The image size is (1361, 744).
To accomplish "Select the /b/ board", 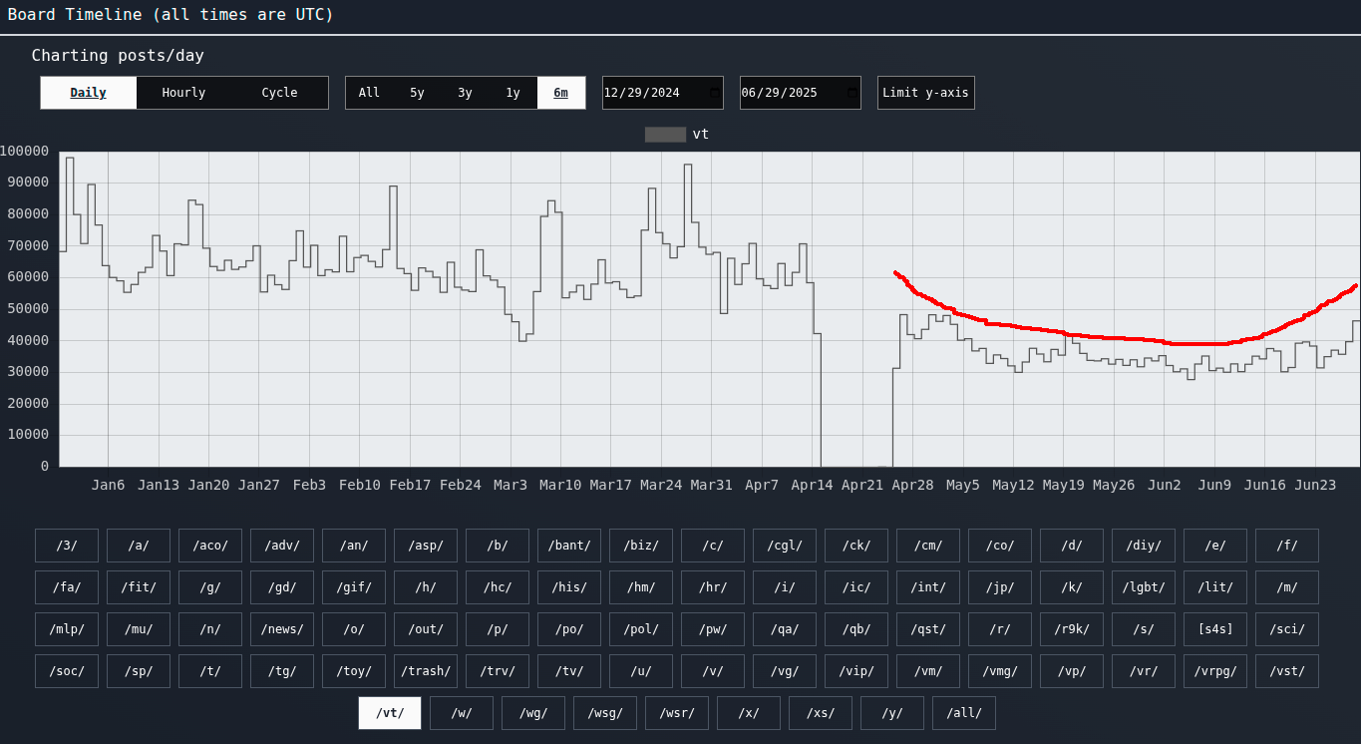I will [x=498, y=546].
